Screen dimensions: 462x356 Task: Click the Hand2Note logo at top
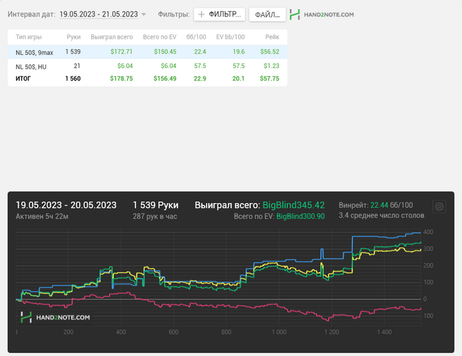(x=322, y=15)
